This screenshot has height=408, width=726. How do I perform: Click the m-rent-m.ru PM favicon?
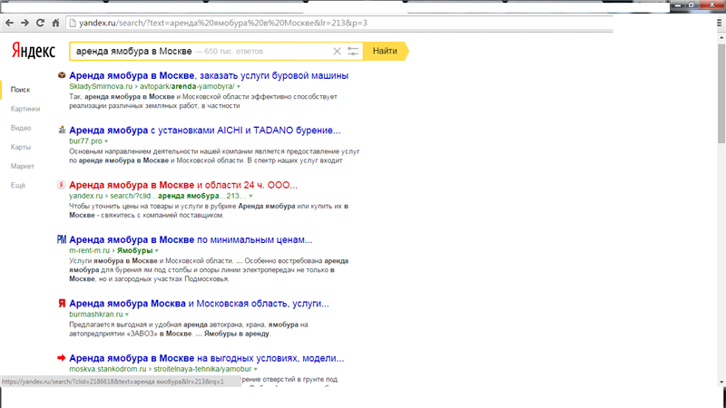tap(62, 239)
